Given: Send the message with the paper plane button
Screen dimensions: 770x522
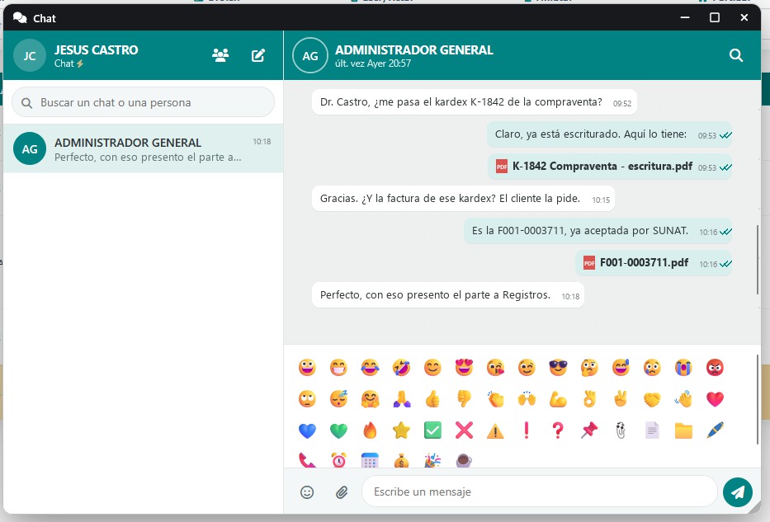Looking at the screenshot, I should tap(738, 492).
